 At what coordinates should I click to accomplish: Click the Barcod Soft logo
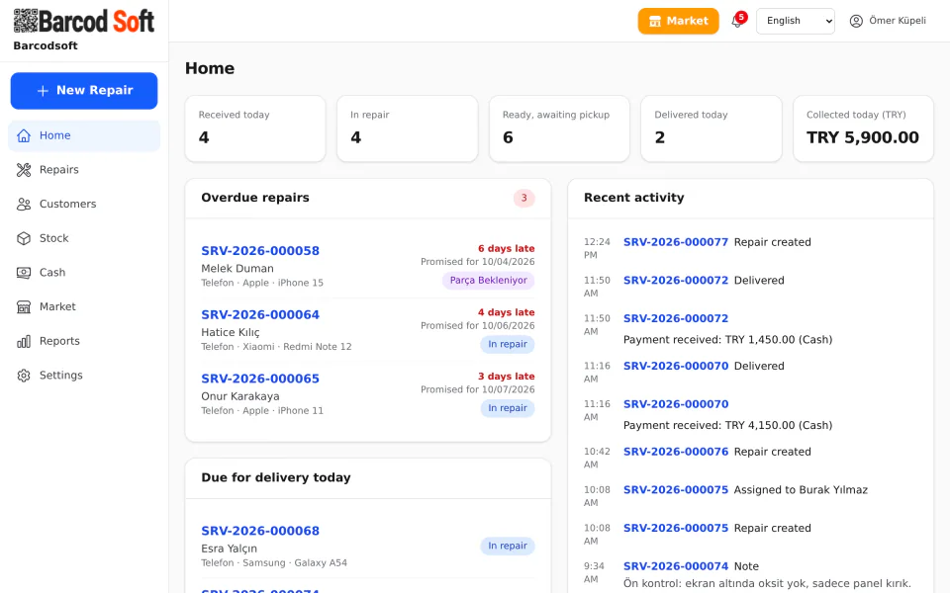(x=83, y=21)
